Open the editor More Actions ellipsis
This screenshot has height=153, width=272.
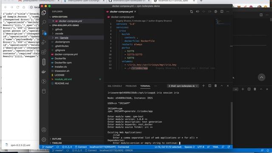(228, 11)
